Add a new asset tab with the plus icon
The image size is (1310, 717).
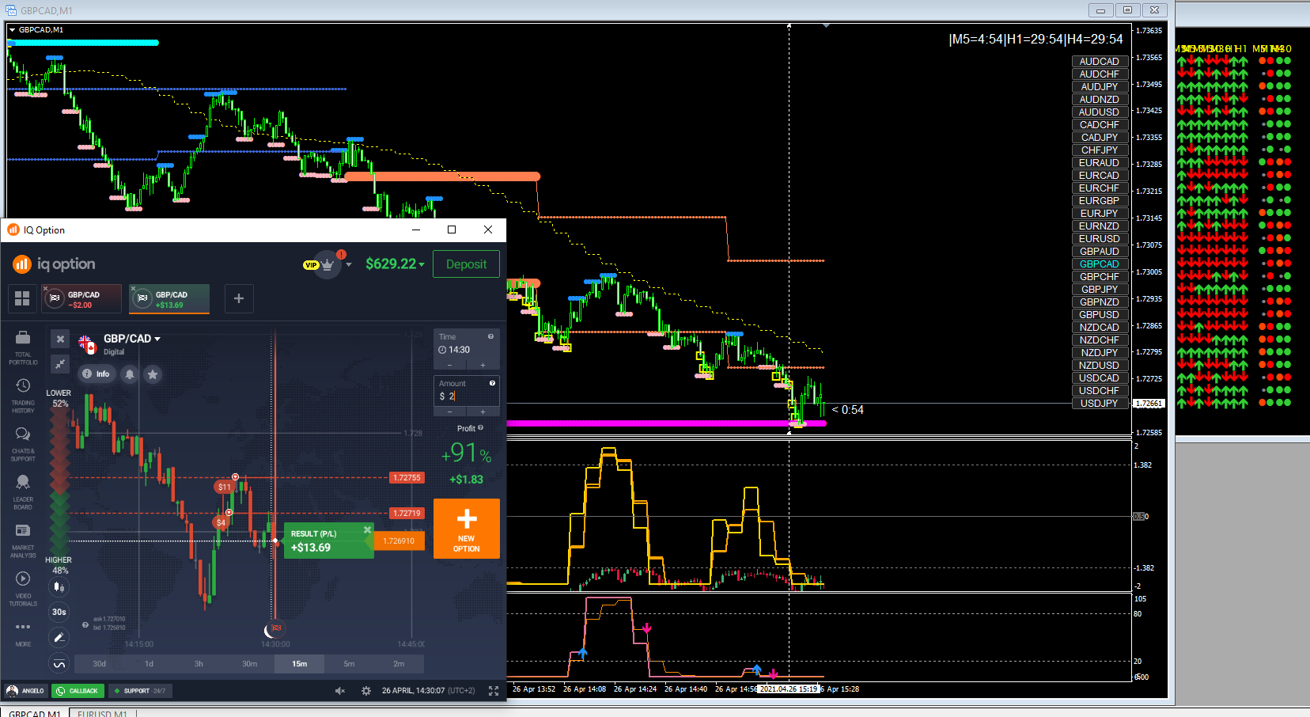coord(239,298)
